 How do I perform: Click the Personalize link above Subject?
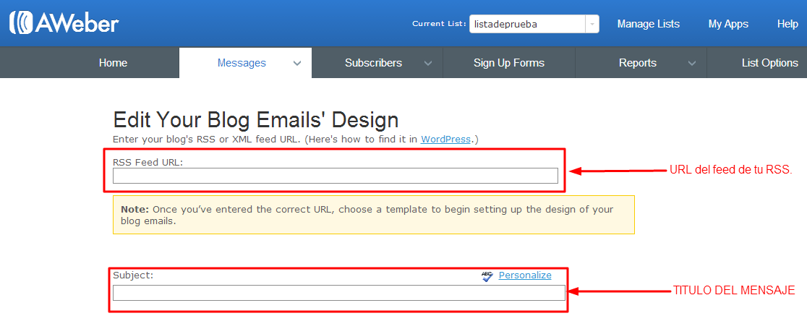[525, 275]
